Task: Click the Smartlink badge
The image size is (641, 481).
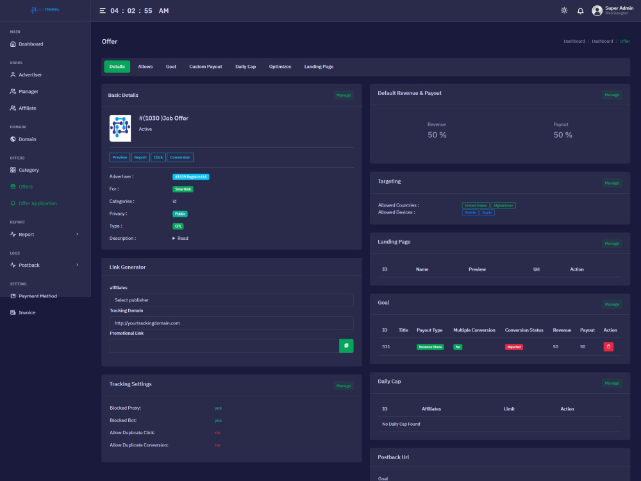Action: coord(183,189)
